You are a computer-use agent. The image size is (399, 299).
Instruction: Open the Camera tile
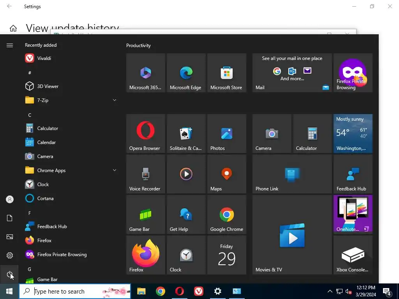coord(272,134)
